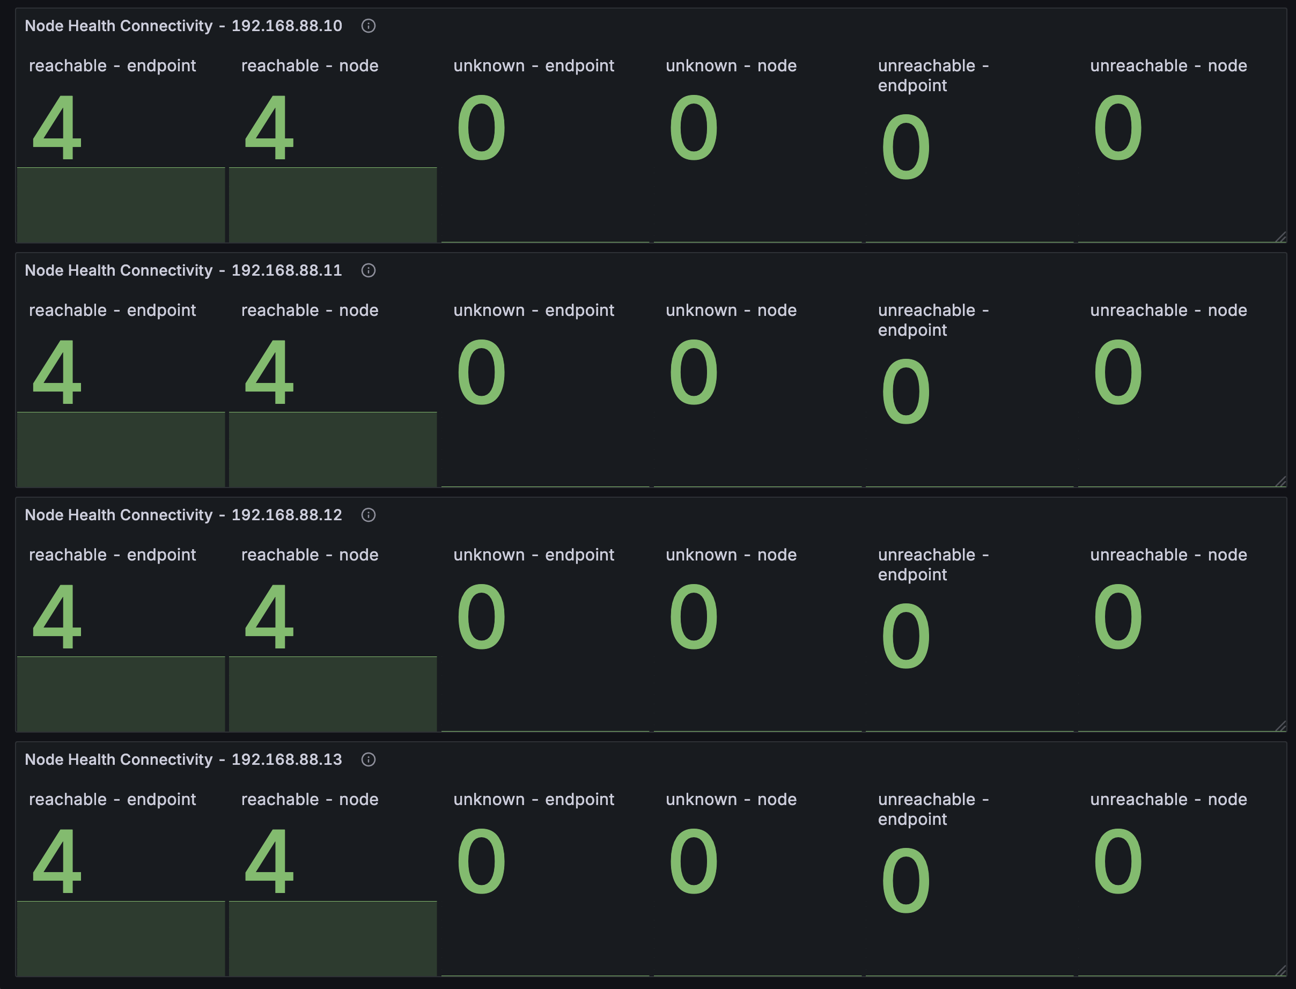
Task: Click info icon on 192.168.88.13 panel
Action: [368, 759]
